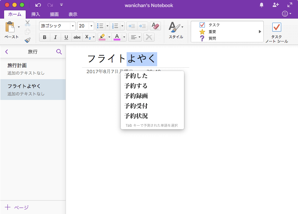
Task: Switch to the ホーム tab
Action: [x=15, y=14]
